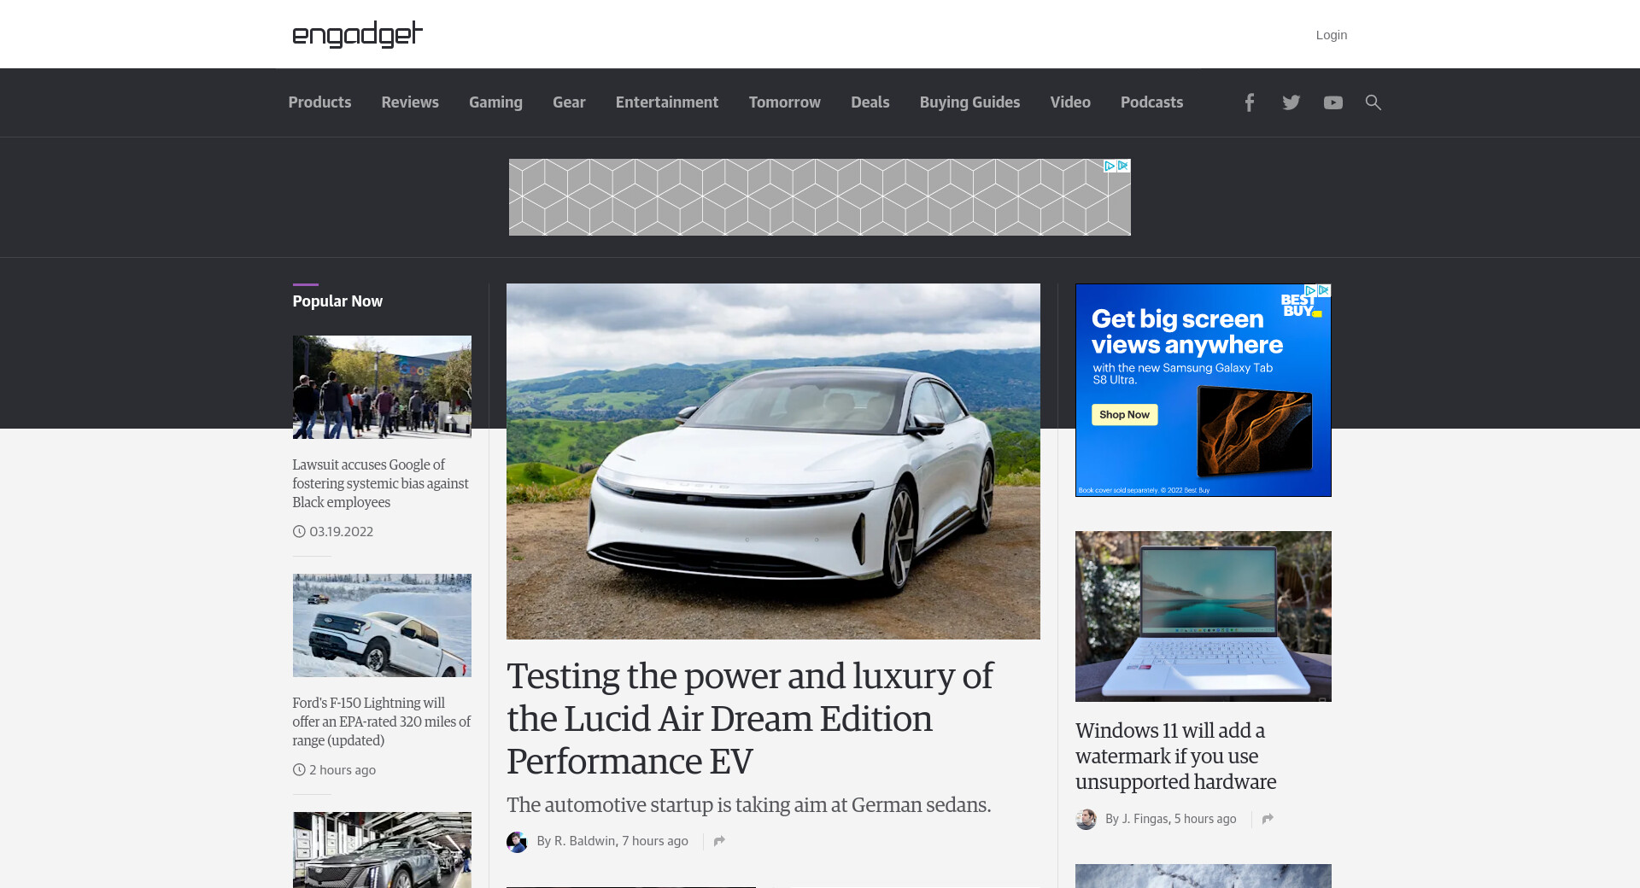Click the Google campus crowd thumbnail
Image resolution: width=1640 pixels, height=888 pixels.
[x=382, y=387]
